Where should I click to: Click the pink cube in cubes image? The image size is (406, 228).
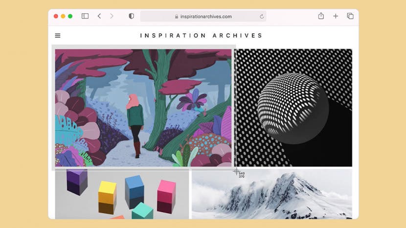click(166, 196)
